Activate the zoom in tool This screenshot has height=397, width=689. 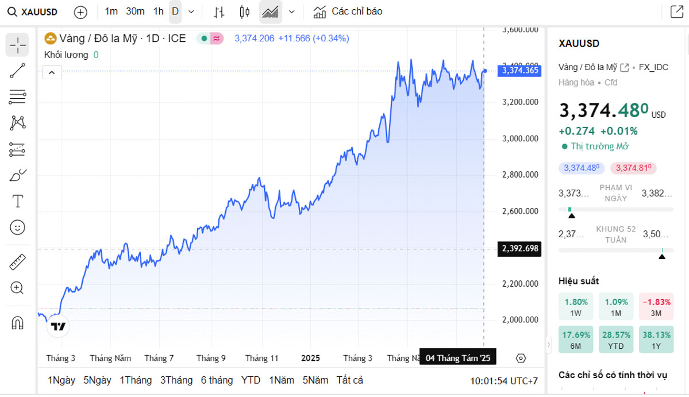(x=17, y=288)
